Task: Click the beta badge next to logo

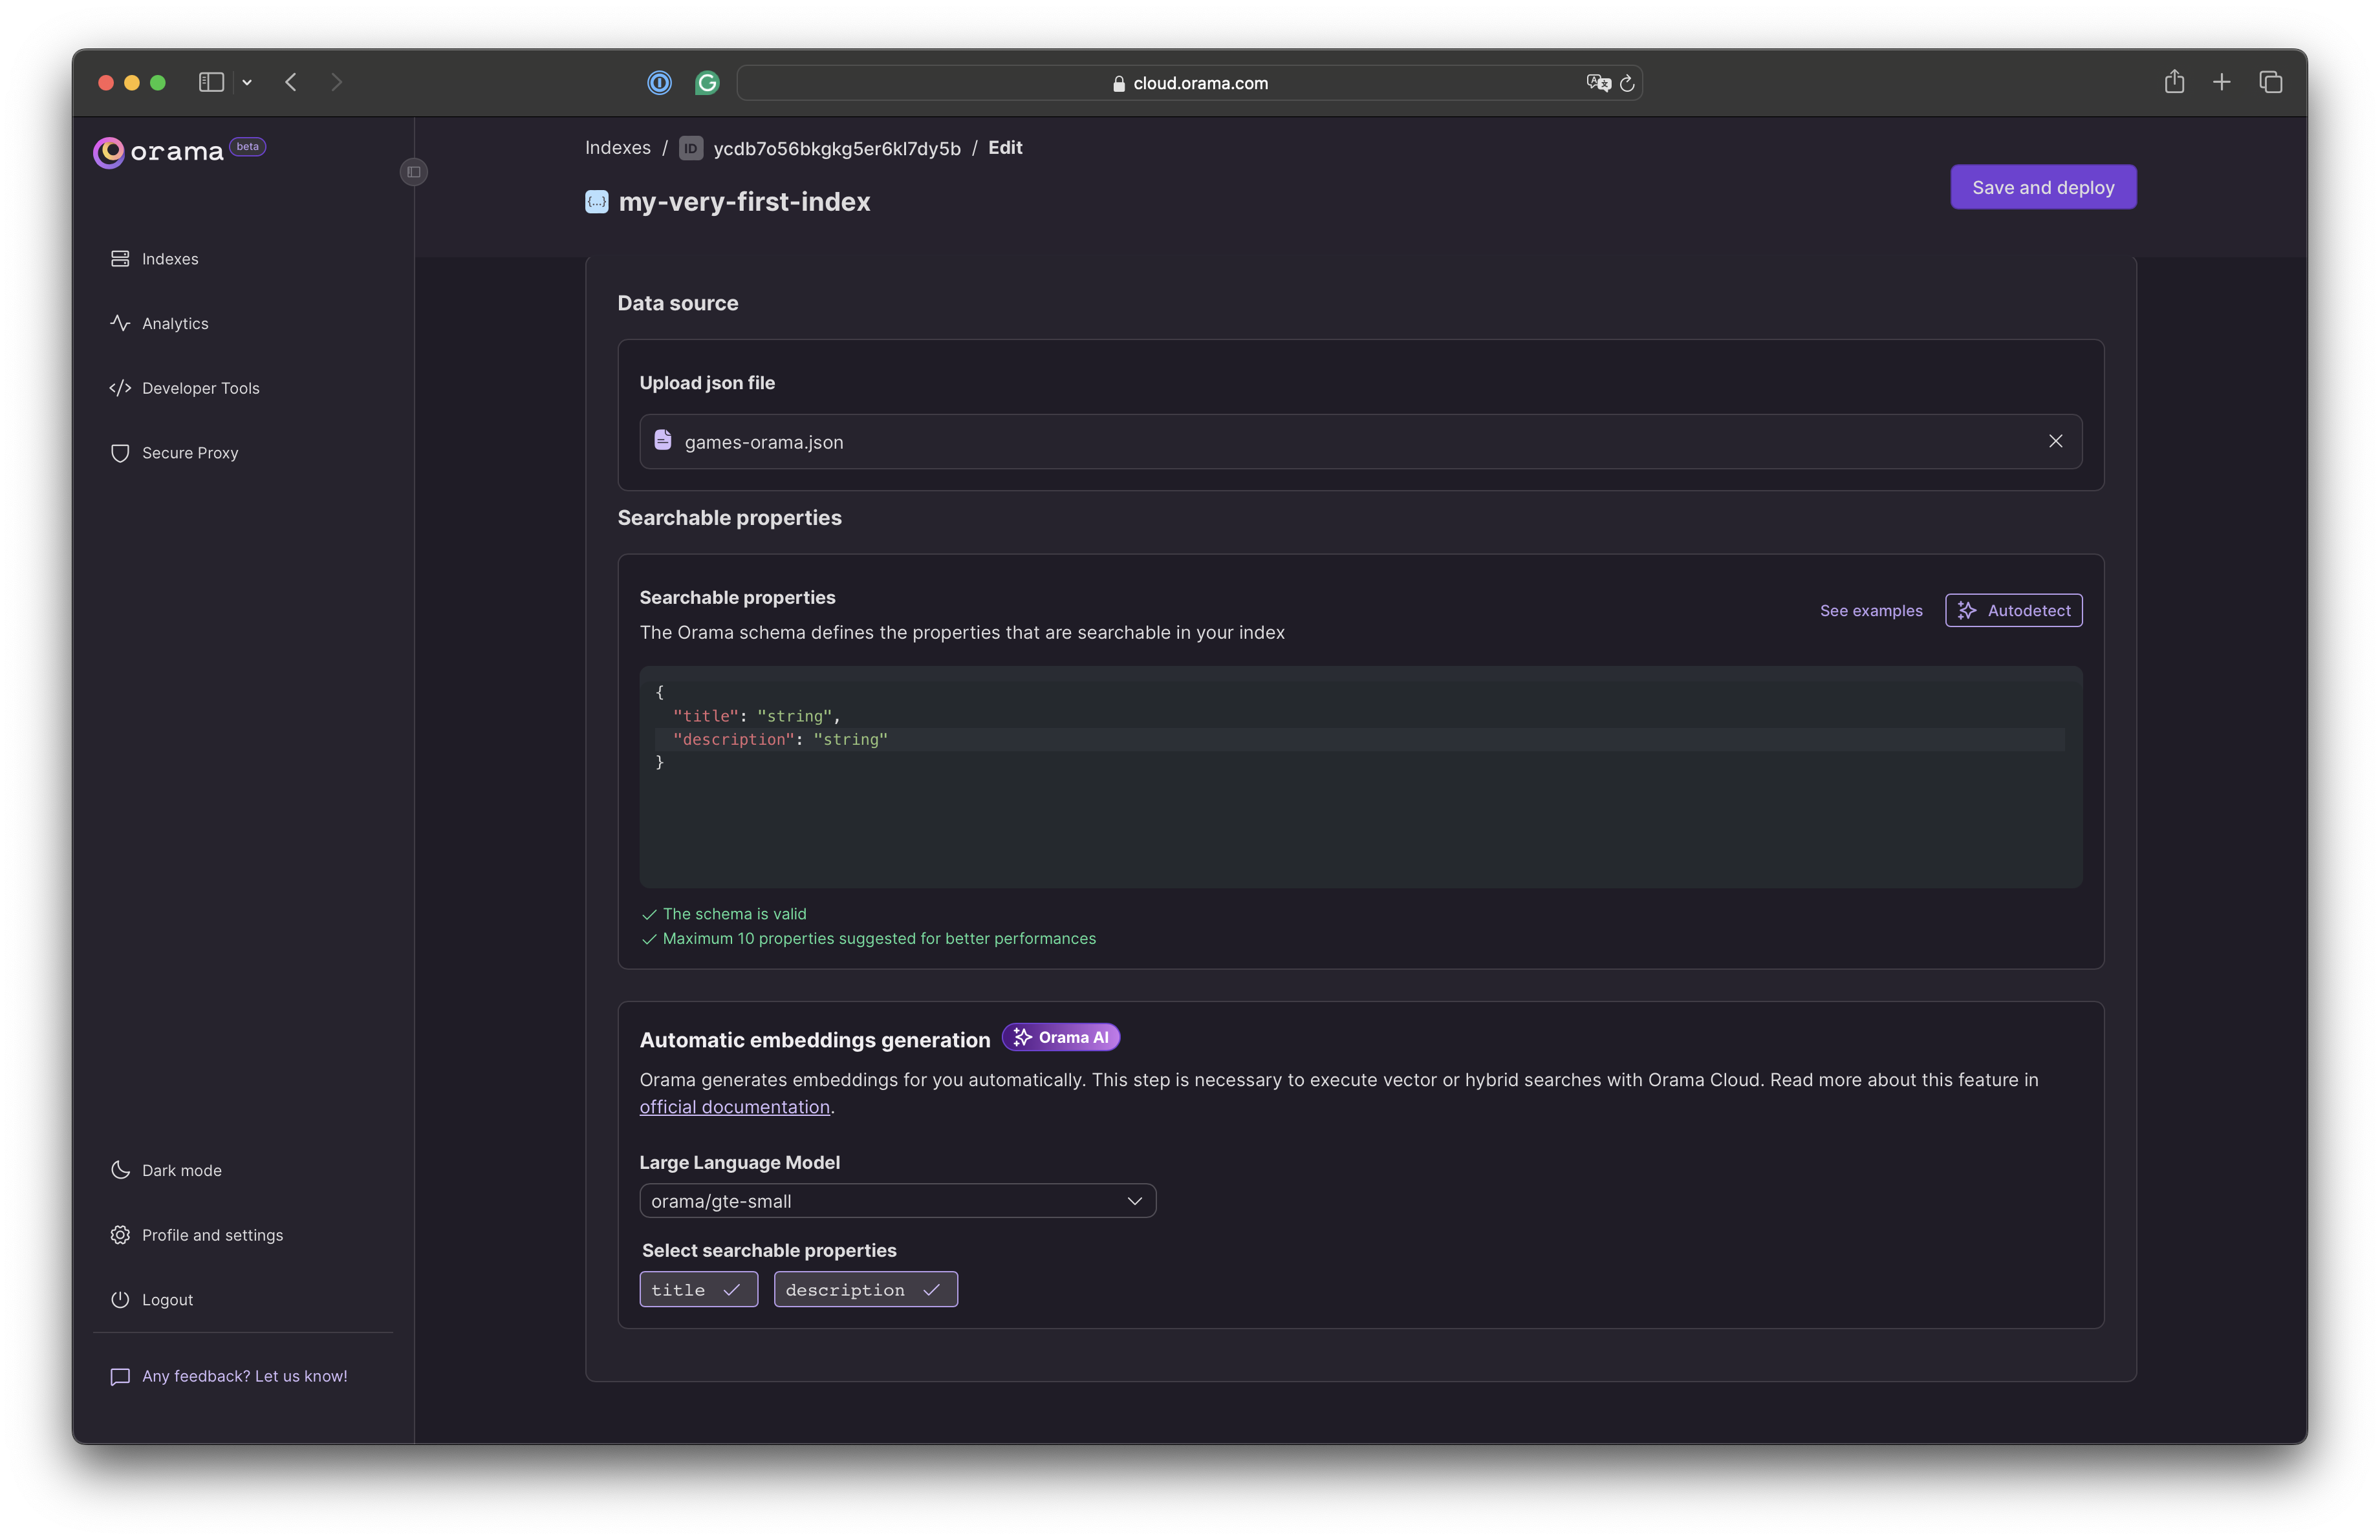Action: pos(248,147)
